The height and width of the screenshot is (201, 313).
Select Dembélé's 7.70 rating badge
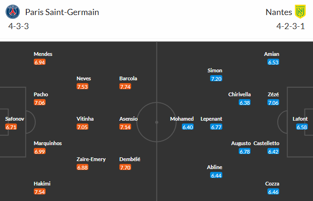pyautogui.click(x=125, y=167)
